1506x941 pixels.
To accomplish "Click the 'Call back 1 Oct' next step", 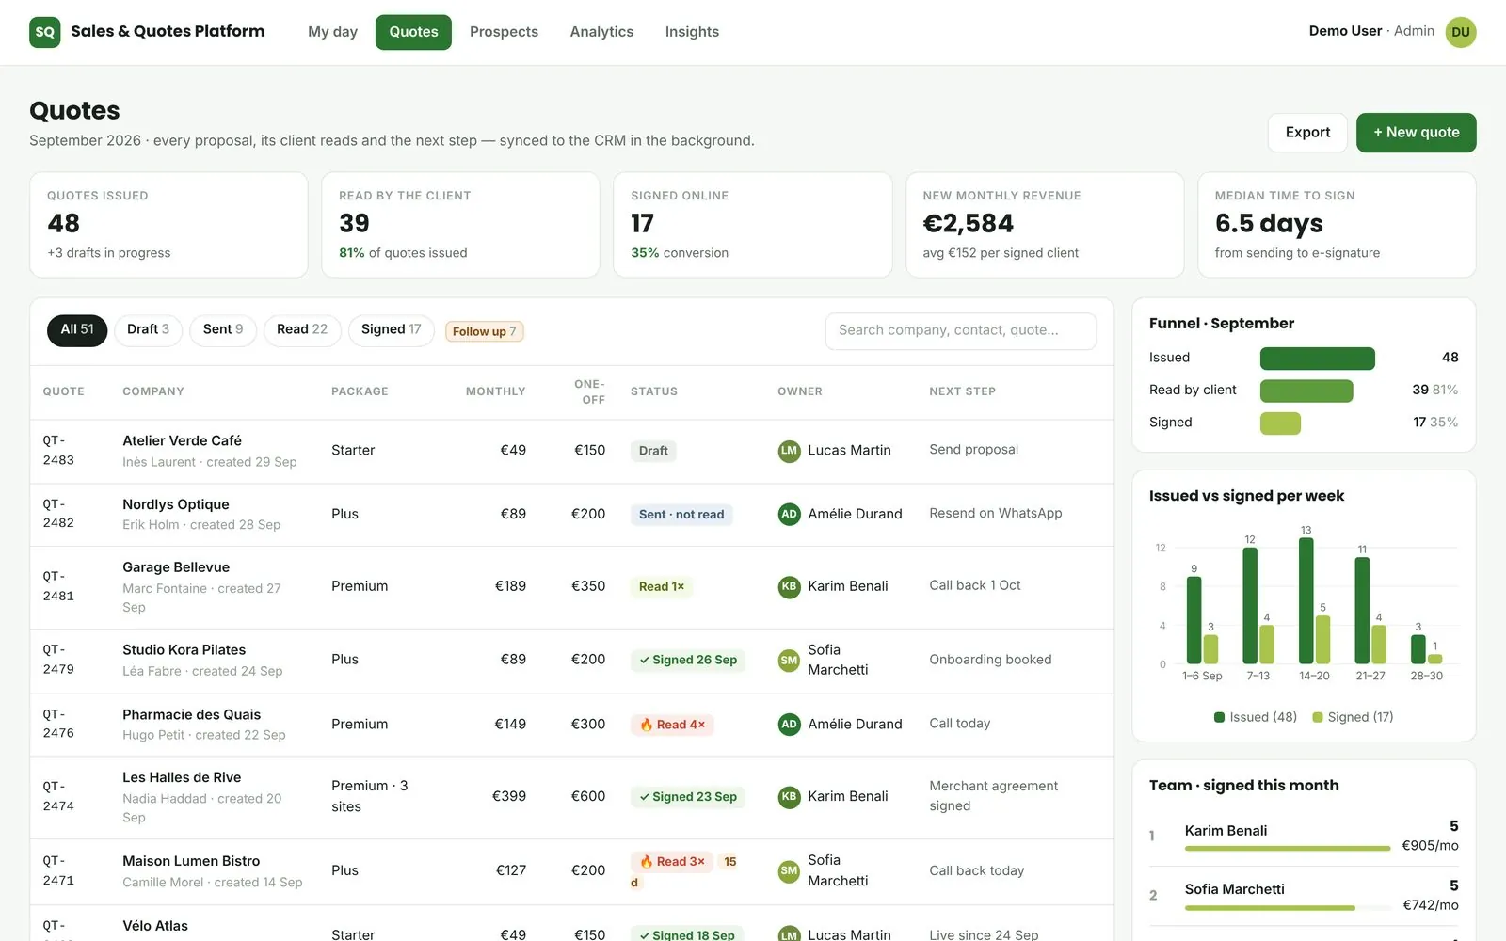I will pyautogui.click(x=975, y=585).
